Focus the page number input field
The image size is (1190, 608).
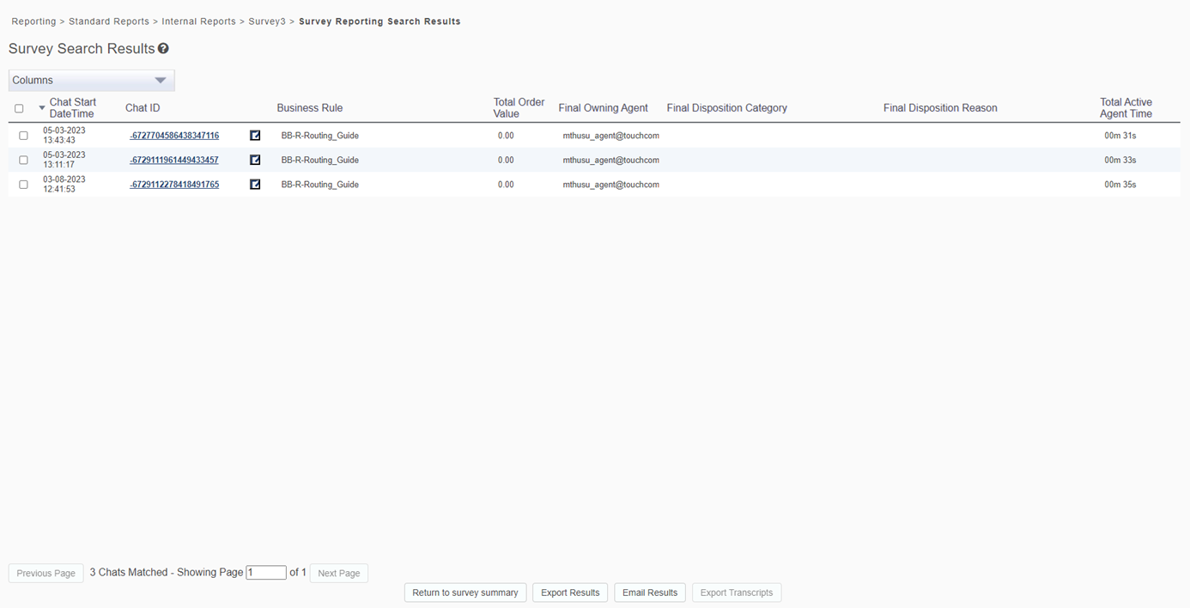click(x=266, y=573)
